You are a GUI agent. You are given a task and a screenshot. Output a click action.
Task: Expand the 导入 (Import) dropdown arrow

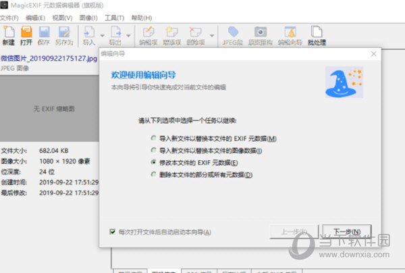103,35
